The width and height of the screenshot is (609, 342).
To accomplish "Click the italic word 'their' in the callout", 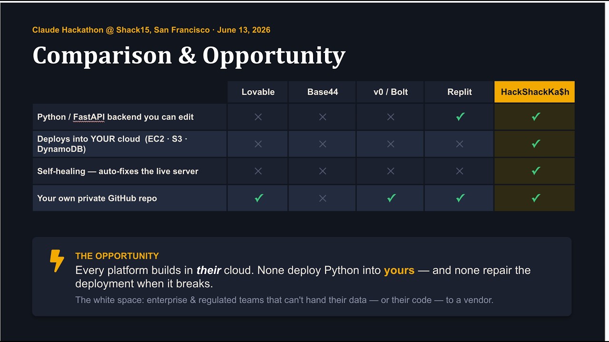I will coord(209,270).
